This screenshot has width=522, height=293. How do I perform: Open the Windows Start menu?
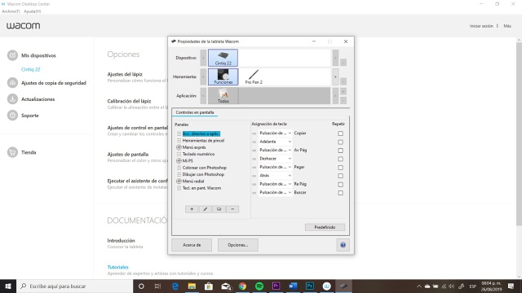coord(8,286)
